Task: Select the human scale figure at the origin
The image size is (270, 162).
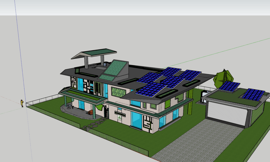Action: click(x=22, y=103)
